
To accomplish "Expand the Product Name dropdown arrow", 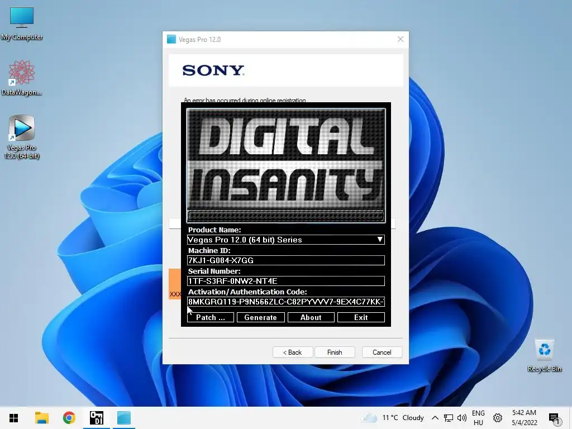I will [x=380, y=240].
